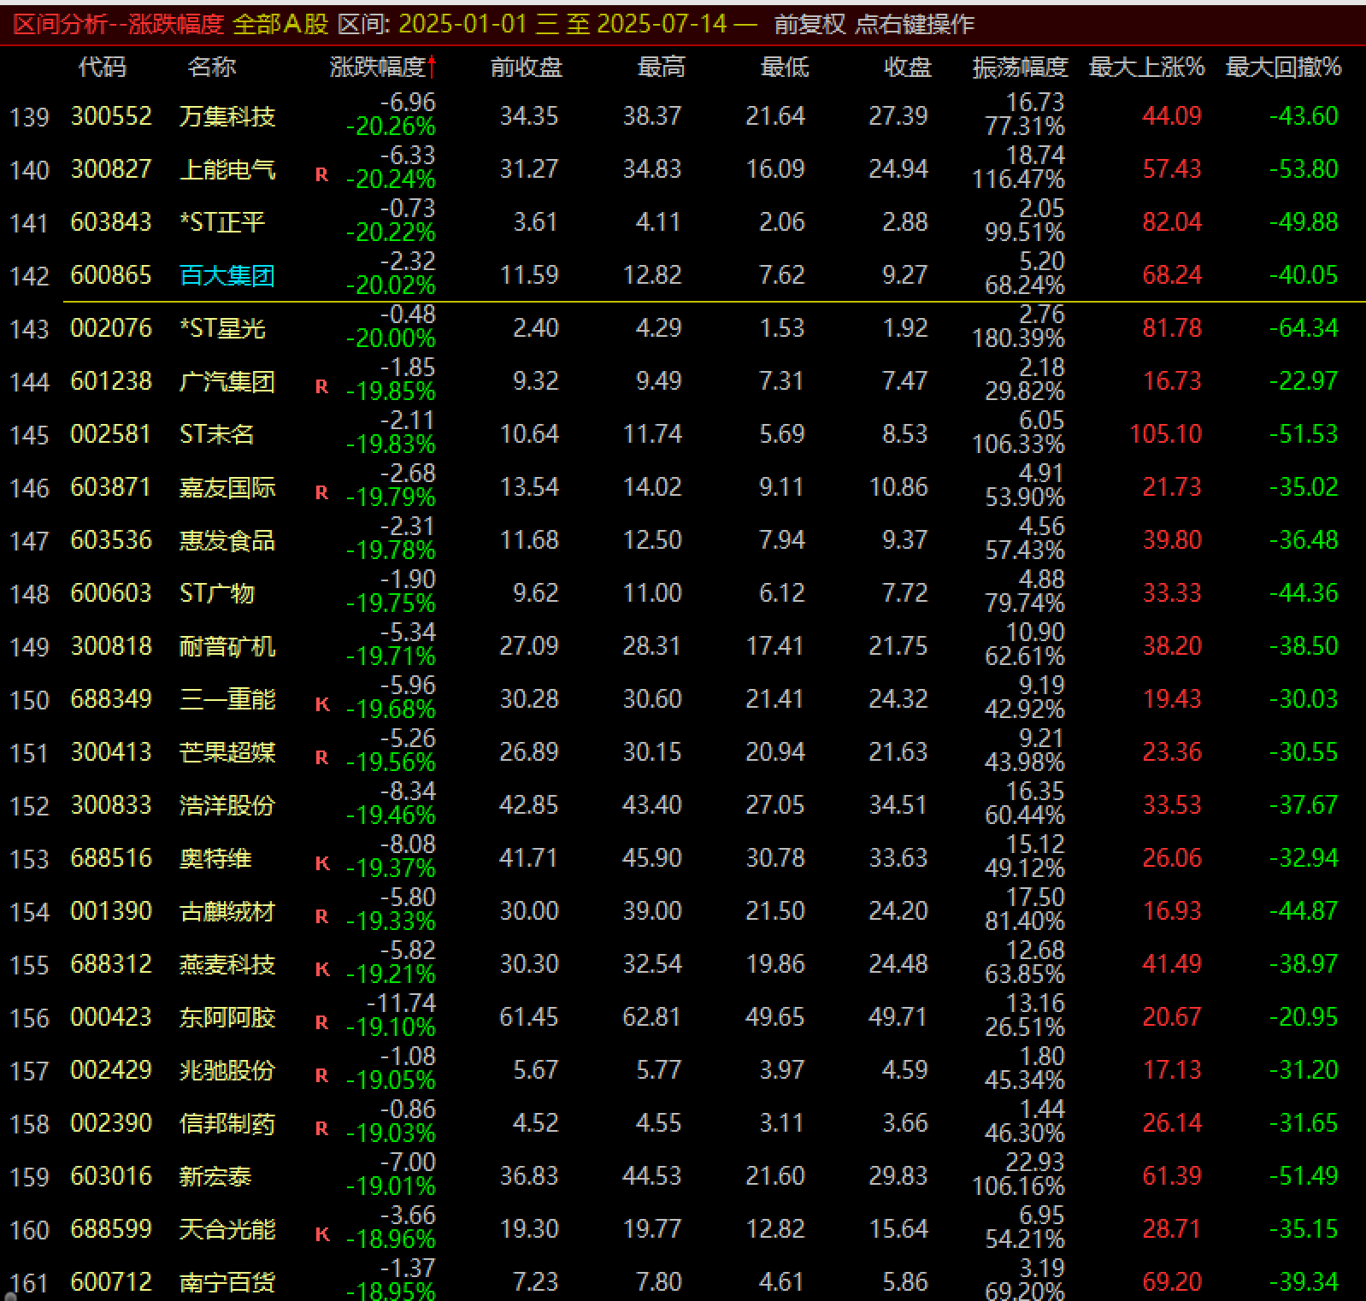This screenshot has height=1301, width=1366.
Task: Click the 代码 column header
Action: (x=102, y=67)
